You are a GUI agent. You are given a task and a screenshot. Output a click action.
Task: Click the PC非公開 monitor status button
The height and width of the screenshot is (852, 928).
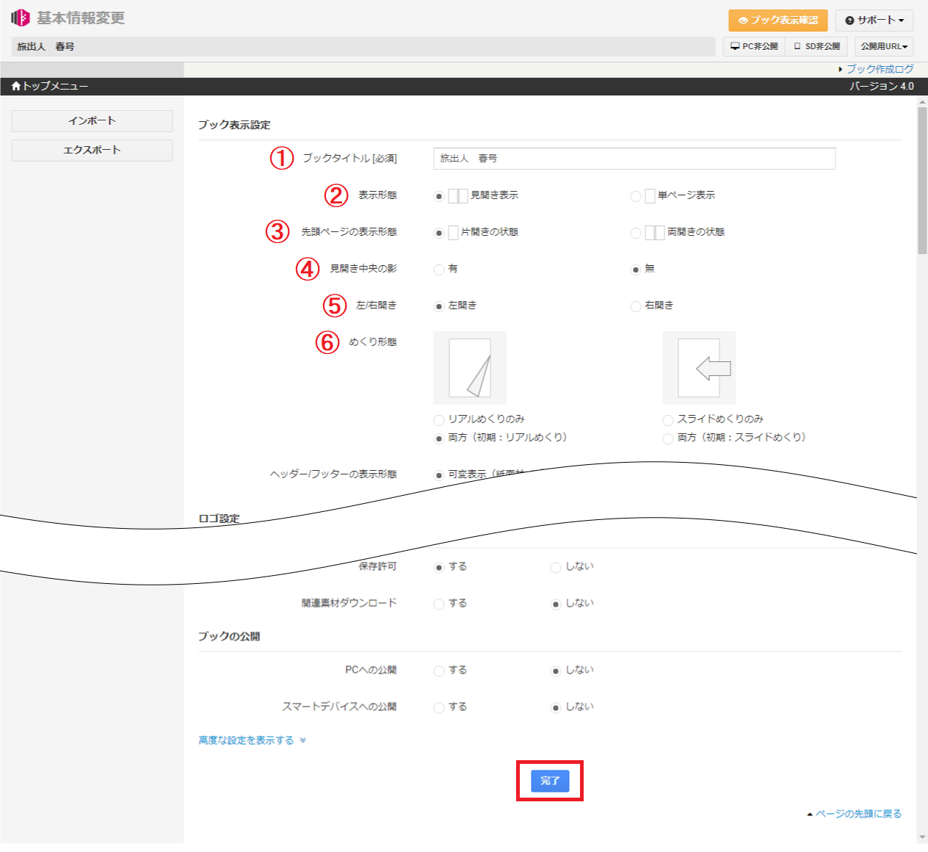[x=754, y=46]
